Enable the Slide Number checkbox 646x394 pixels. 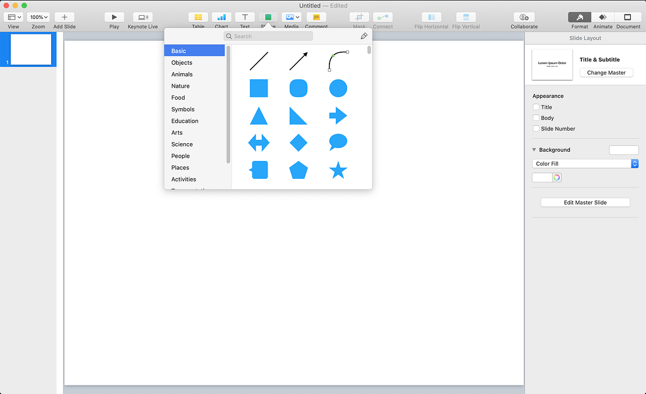coord(536,129)
